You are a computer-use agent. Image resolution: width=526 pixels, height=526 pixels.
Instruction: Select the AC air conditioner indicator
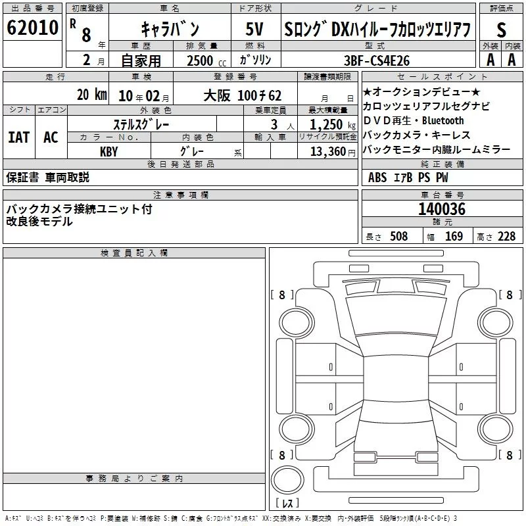point(51,137)
